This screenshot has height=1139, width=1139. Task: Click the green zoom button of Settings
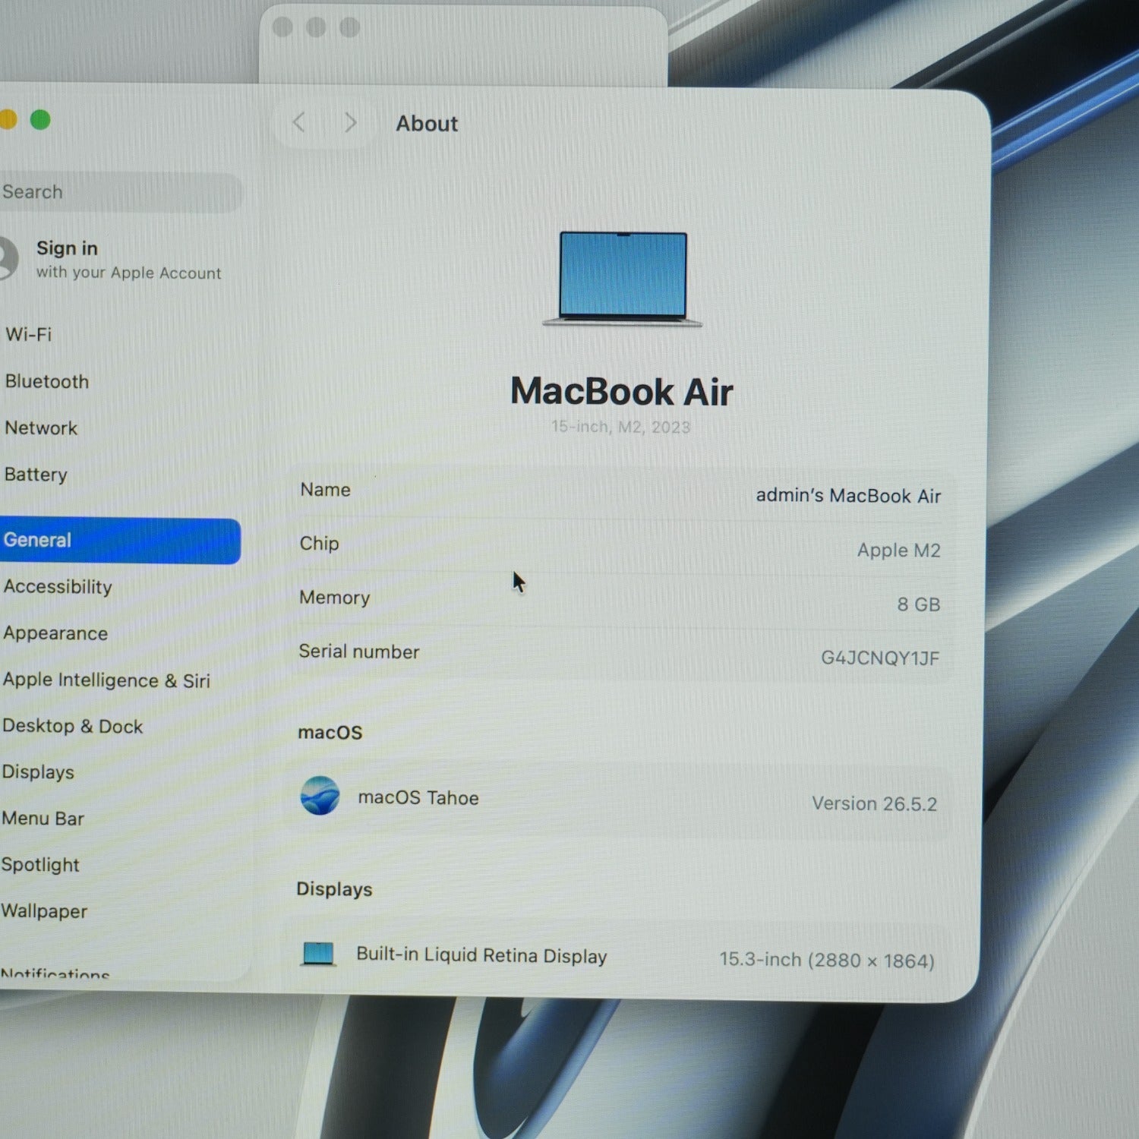coord(40,120)
